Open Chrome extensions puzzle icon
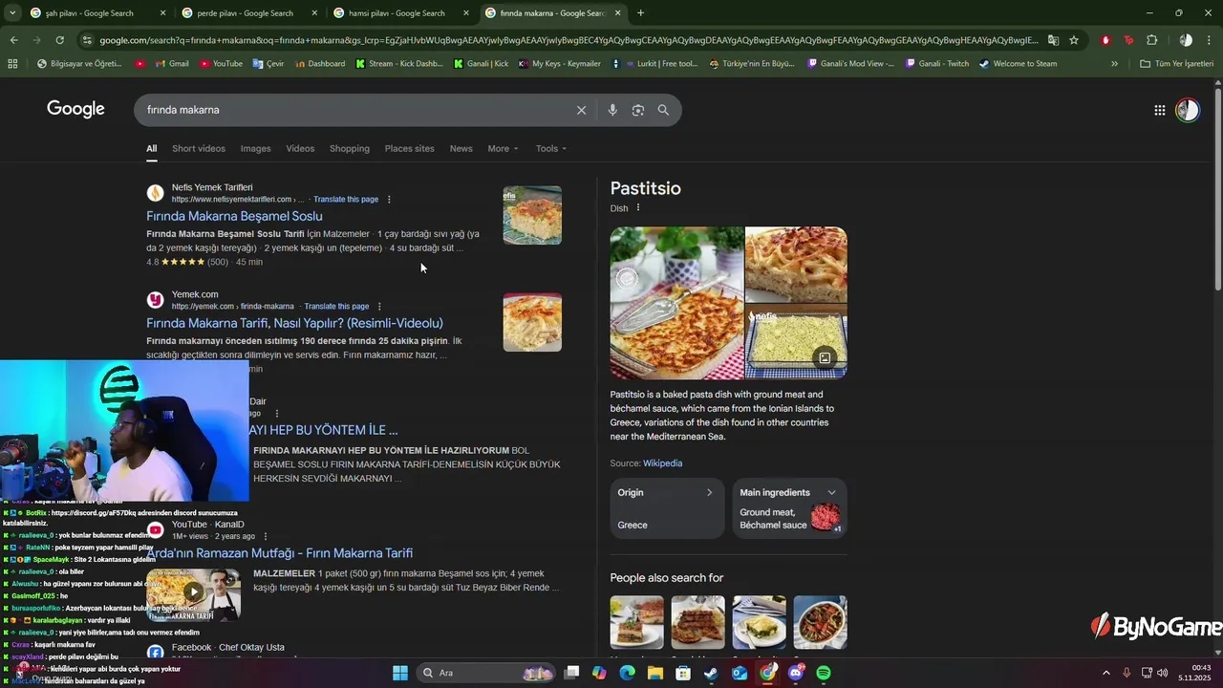 click(x=1151, y=40)
